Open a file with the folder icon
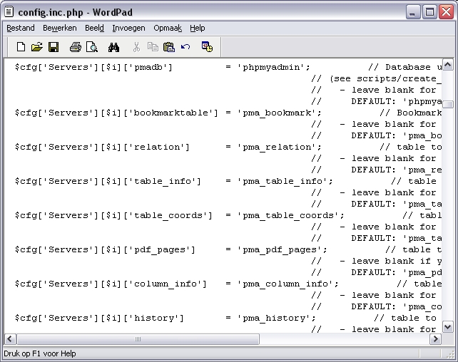 [37, 47]
